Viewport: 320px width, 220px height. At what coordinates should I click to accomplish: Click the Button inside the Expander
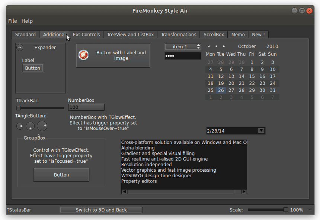click(33, 68)
